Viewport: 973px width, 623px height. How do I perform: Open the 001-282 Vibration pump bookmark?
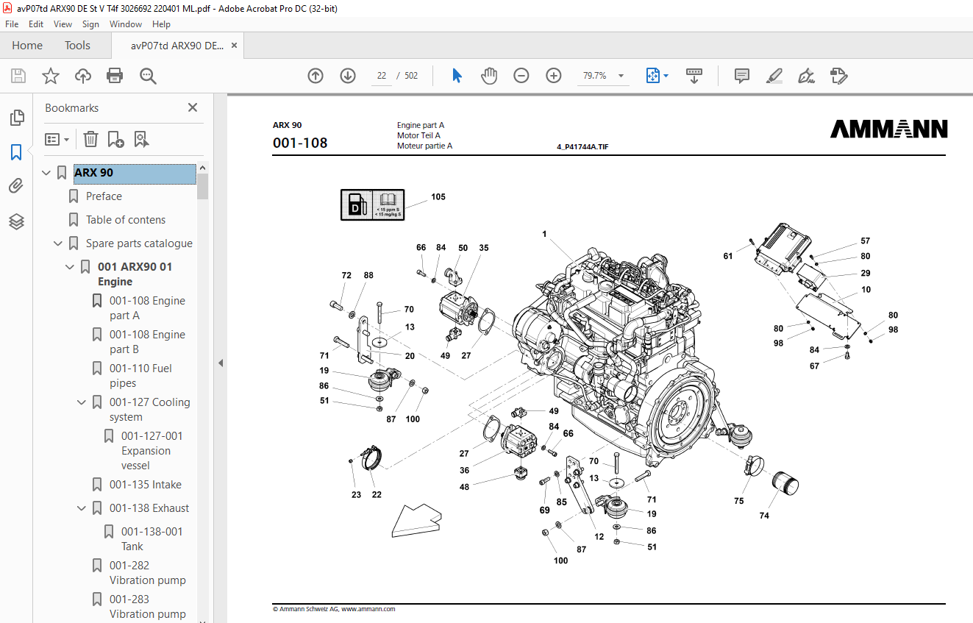pos(148,573)
